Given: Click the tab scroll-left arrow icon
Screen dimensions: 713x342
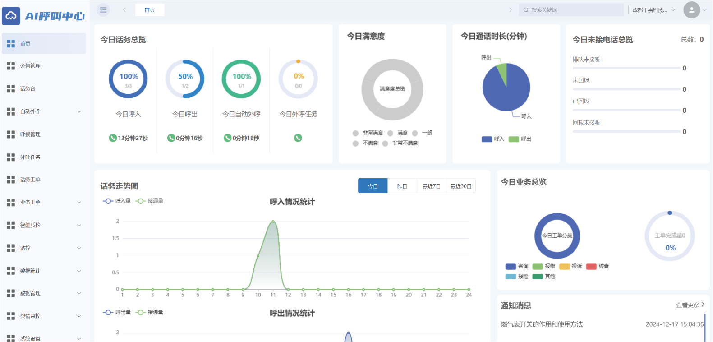Looking at the screenshot, I should pyautogui.click(x=124, y=10).
